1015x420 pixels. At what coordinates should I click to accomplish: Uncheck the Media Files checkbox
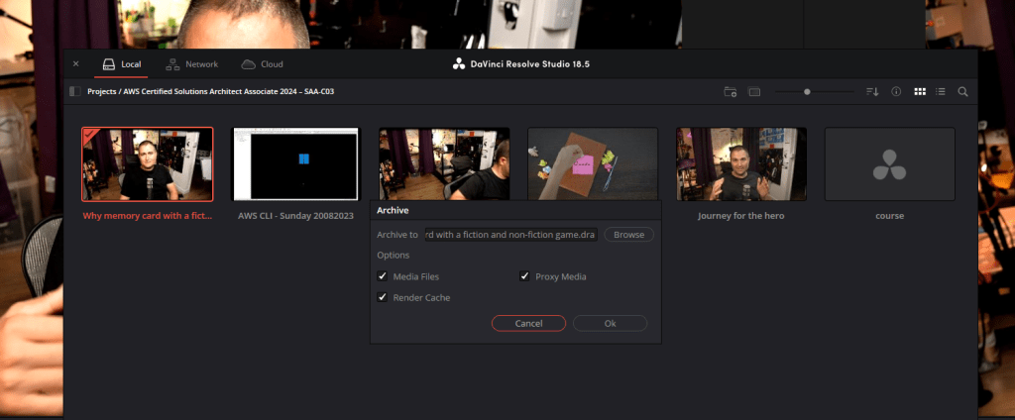[383, 276]
